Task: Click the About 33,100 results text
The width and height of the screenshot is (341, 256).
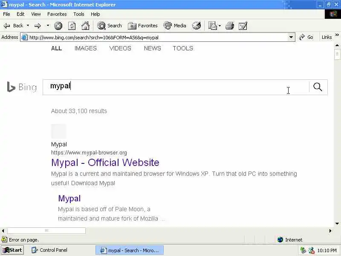Action: point(79,111)
